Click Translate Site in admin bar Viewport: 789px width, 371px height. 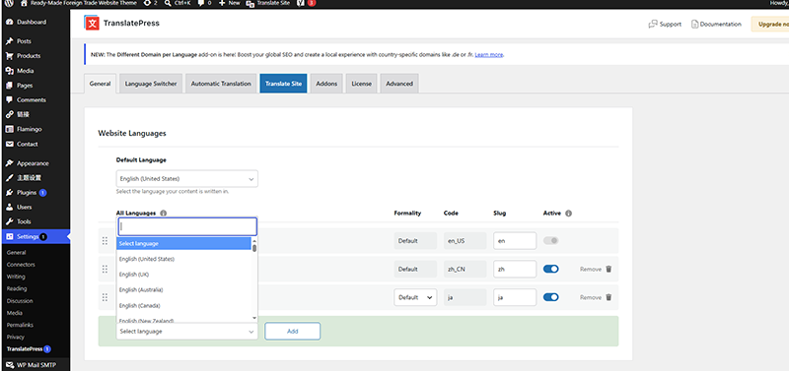[267, 3]
